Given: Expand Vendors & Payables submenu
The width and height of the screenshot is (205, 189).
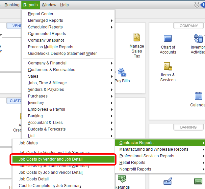Looking at the screenshot, I should click(68, 90).
